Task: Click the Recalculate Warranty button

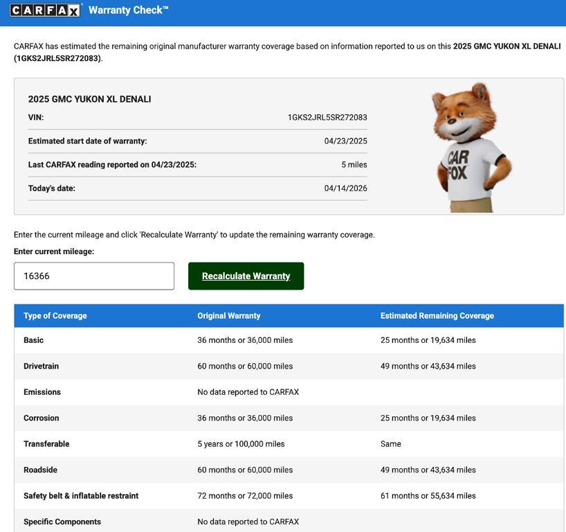Action: click(246, 276)
